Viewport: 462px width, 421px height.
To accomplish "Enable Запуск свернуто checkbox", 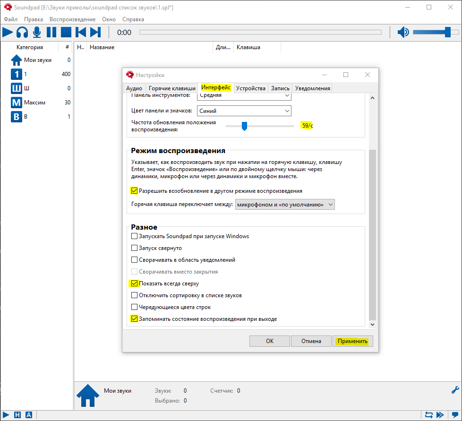I will (x=134, y=248).
